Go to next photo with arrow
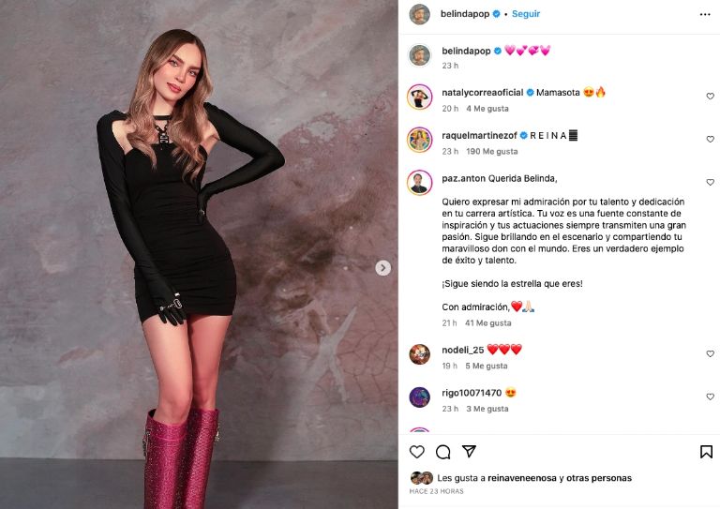This screenshot has width=720, height=509. coord(382,268)
